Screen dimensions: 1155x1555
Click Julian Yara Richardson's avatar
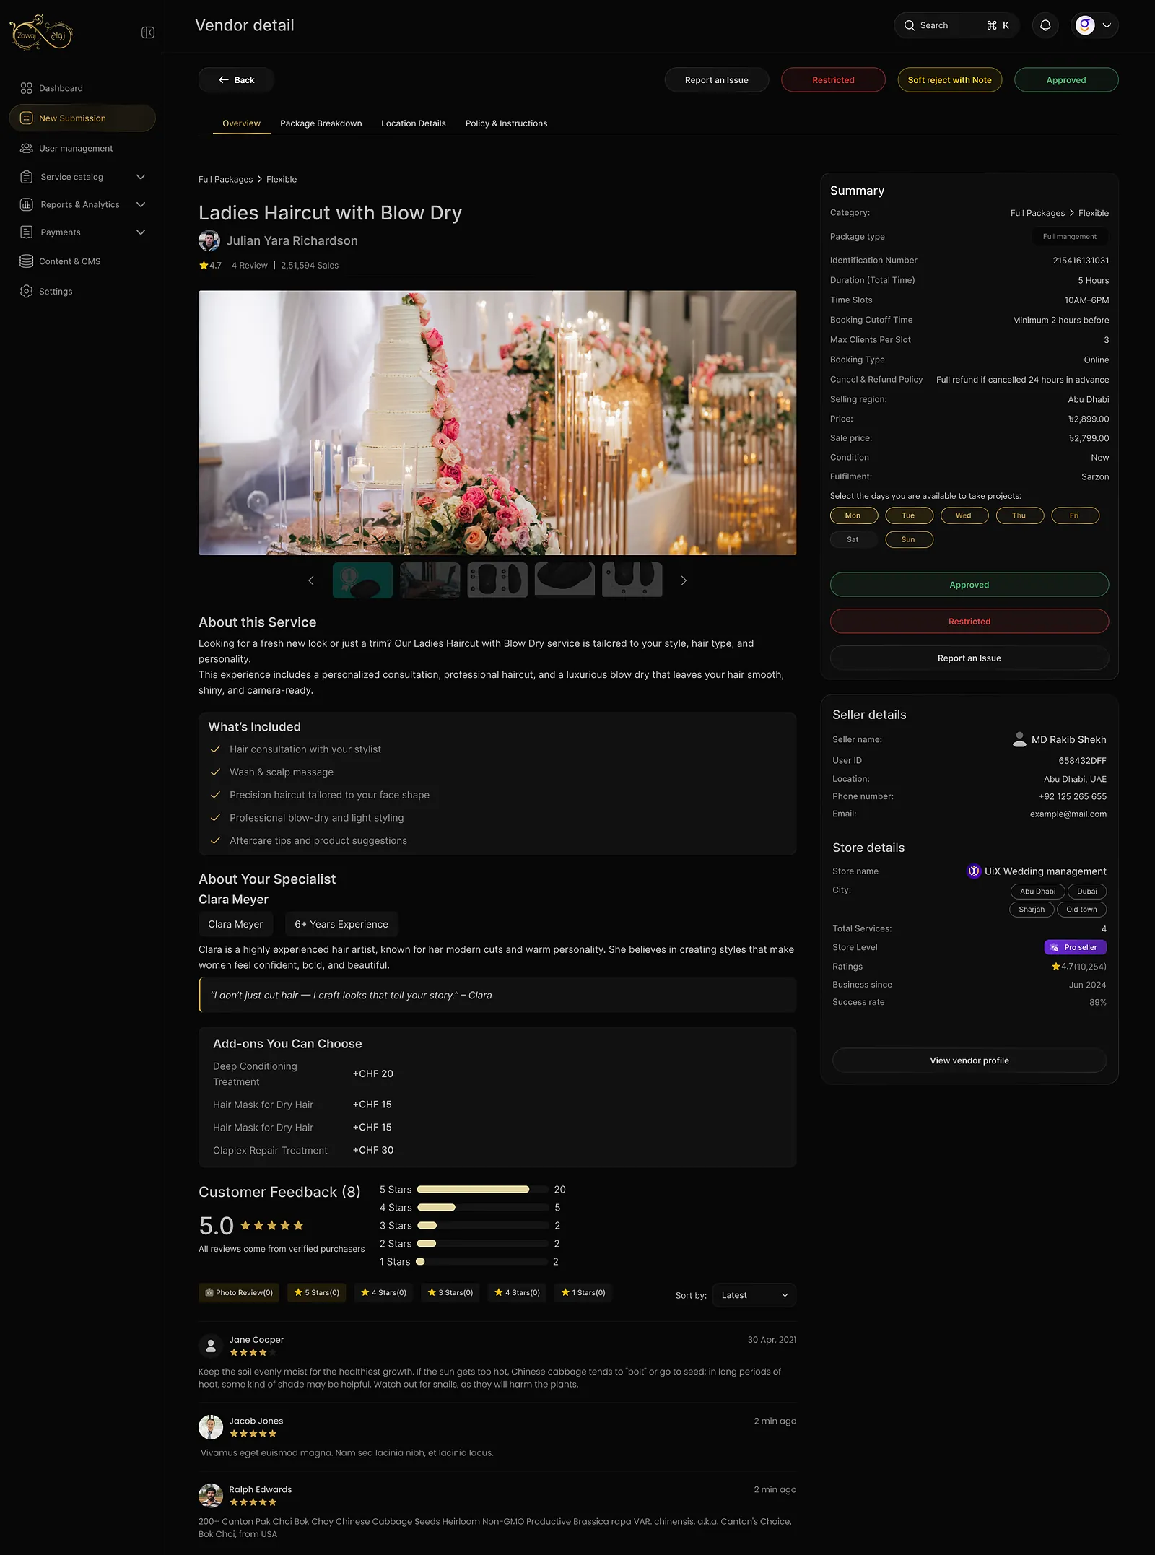pyautogui.click(x=209, y=240)
